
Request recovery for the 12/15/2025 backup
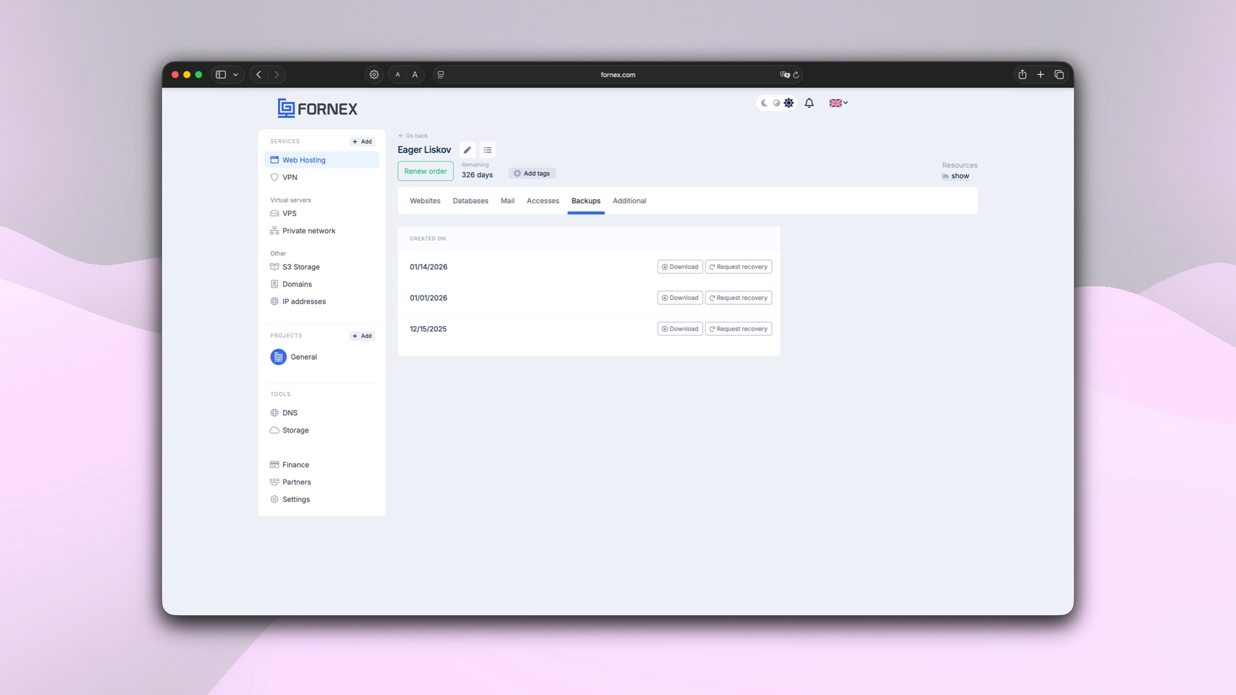coord(738,329)
